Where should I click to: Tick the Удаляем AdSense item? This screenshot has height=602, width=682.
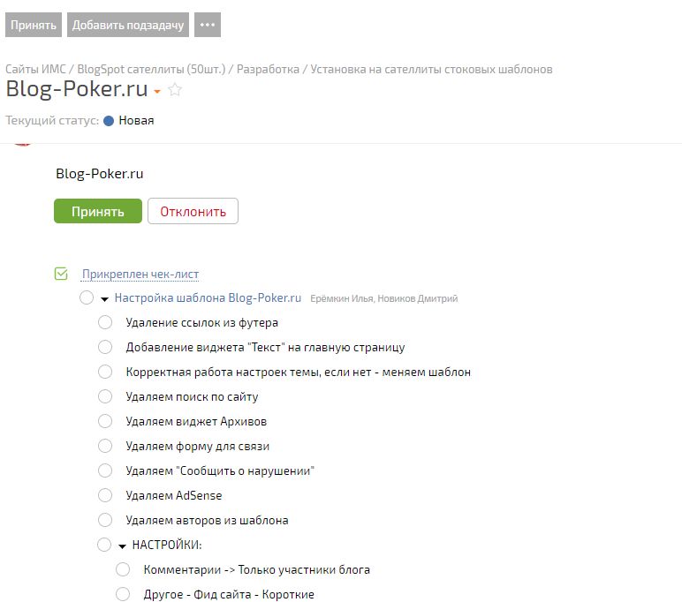tap(105, 495)
